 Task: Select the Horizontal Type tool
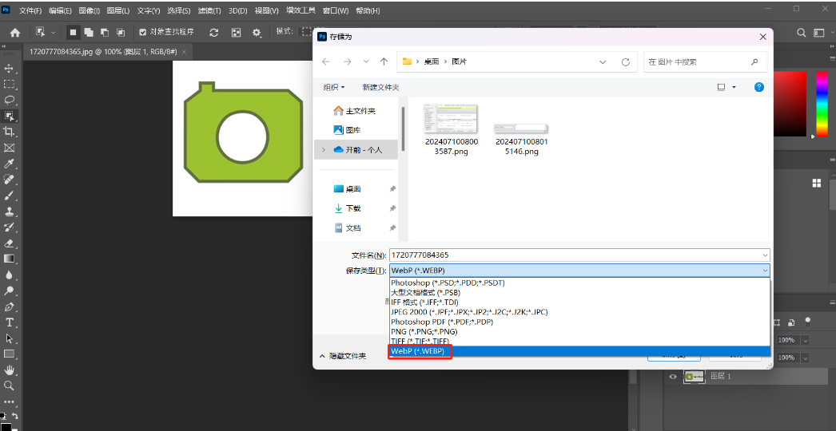(10, 322)
